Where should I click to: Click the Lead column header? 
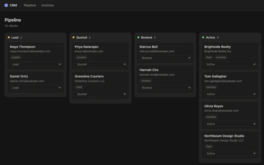tap(15, 37)
